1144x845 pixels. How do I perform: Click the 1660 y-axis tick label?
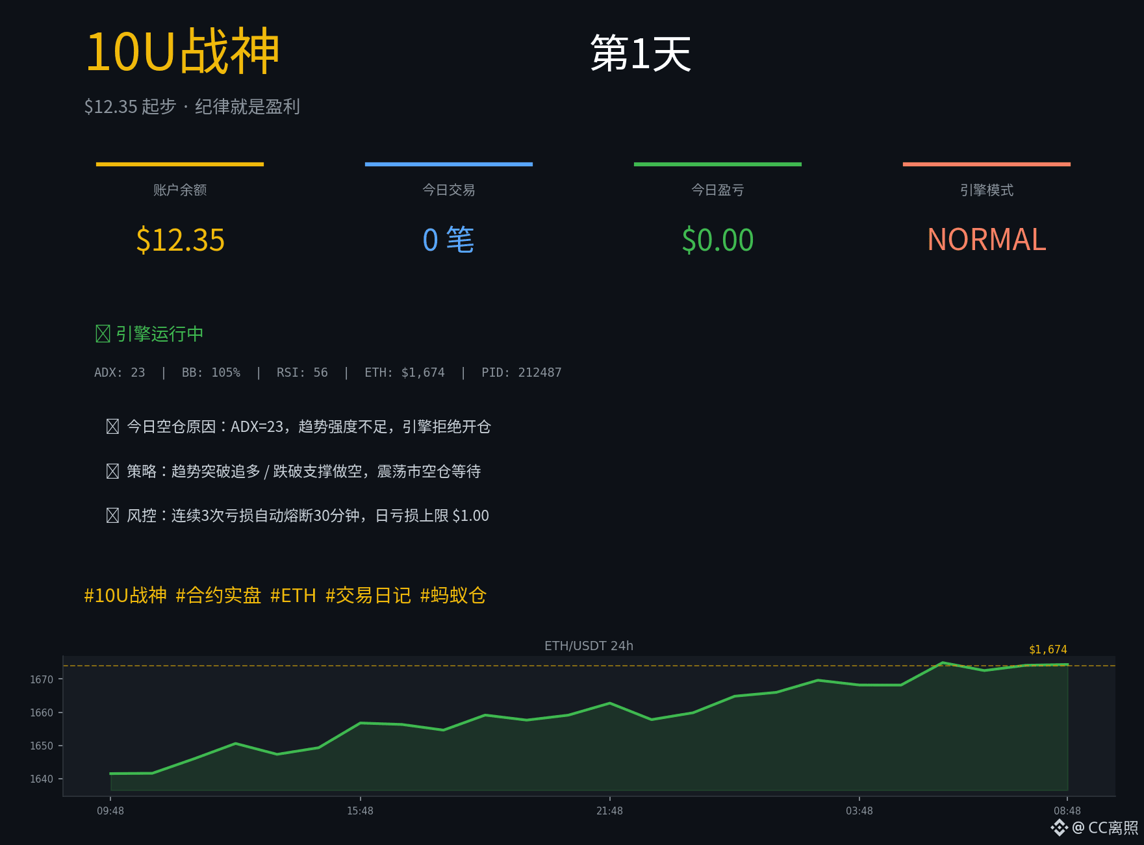42,713
